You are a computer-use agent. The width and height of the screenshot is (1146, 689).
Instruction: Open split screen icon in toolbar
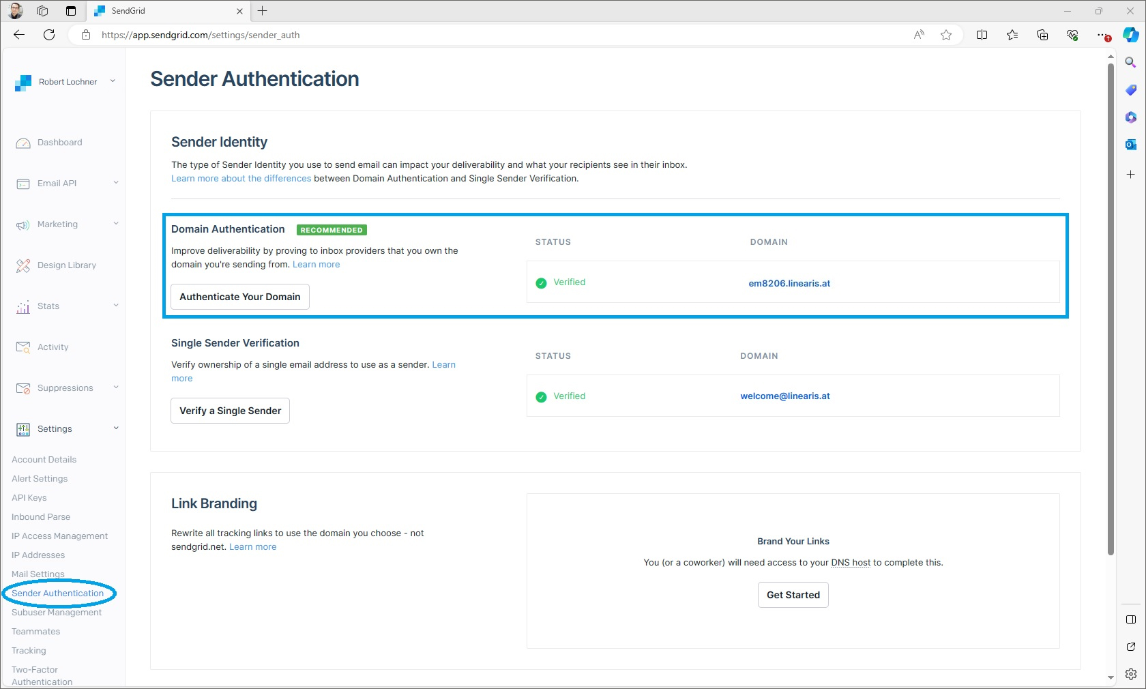[982, 35]
